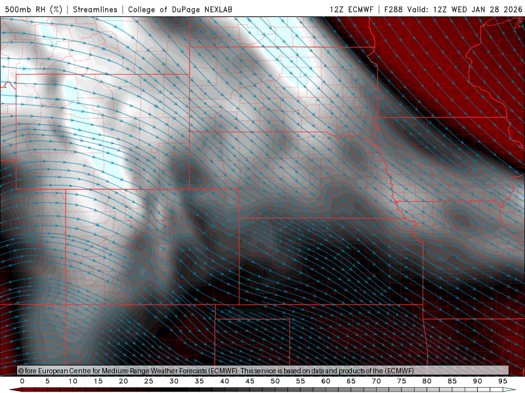This screenshot has height=393, width=525.
Task: Click the 75 value on color scale
Action: [x=402, y=381]
